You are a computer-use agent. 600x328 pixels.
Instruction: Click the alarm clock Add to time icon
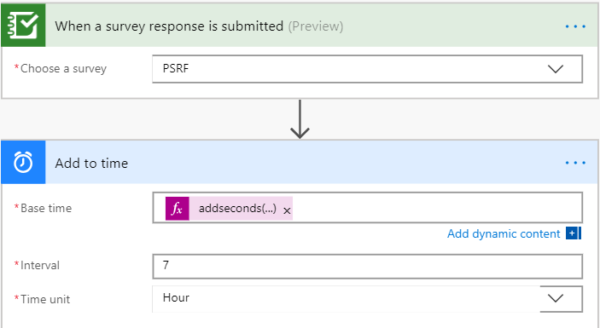[23, 162]
